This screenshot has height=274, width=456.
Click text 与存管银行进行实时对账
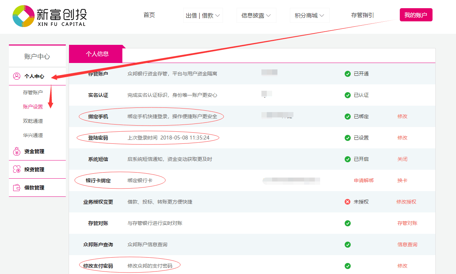coord(155,223)
